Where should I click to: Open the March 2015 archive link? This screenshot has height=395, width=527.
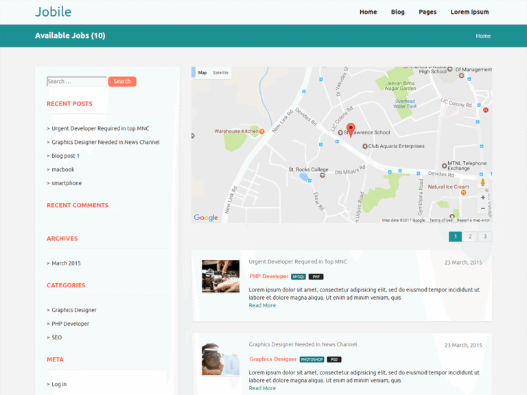[x=66, y=263]
